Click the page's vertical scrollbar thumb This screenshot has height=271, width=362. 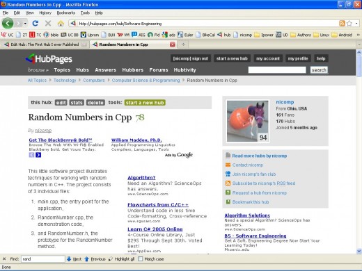359,66
